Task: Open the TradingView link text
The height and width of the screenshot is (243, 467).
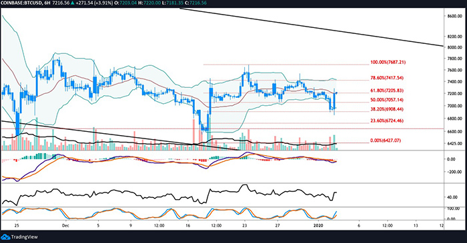Action: click(x=24, y=237)
